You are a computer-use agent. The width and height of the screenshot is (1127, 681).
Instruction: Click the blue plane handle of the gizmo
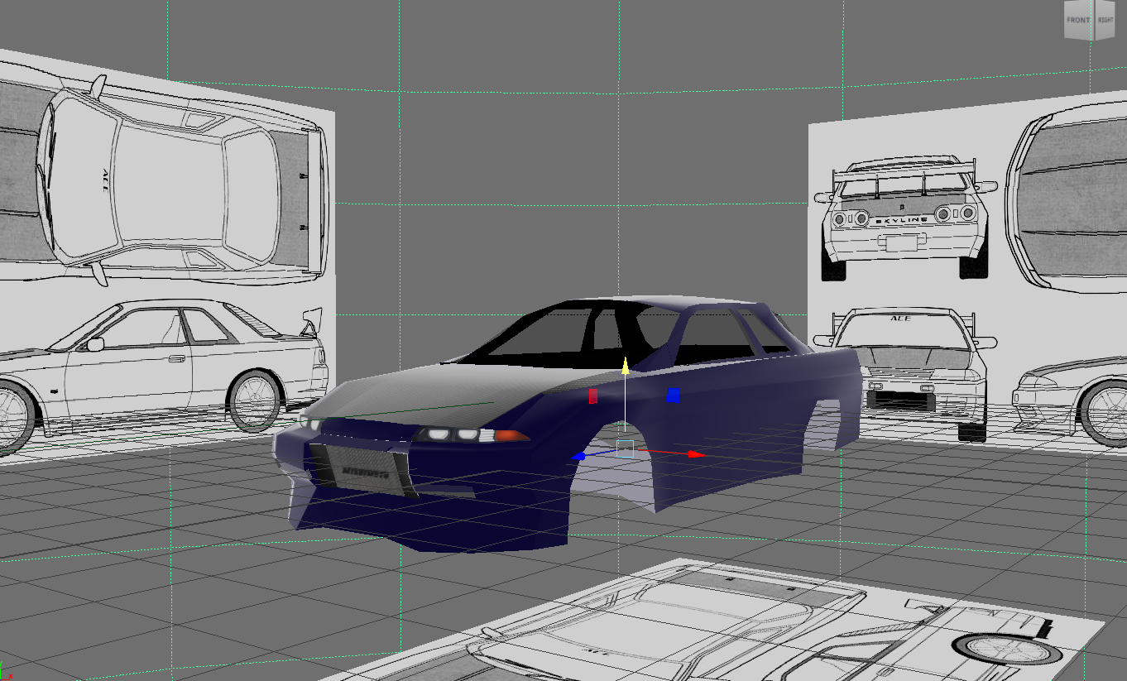coord(674,396)
